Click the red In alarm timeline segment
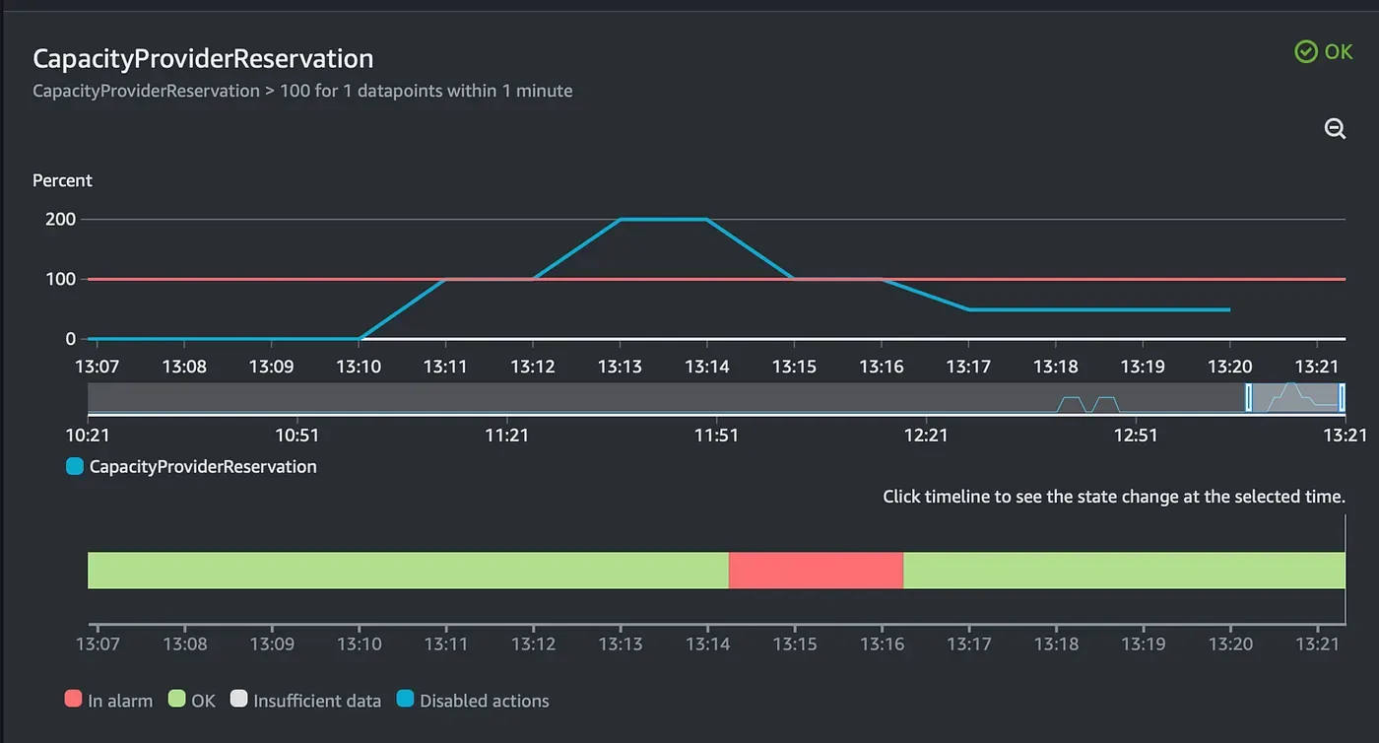The height and width of the screenshot is (743, 1379). pos(816,571)
